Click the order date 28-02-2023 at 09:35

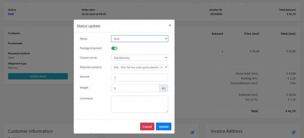pos(94,14)
